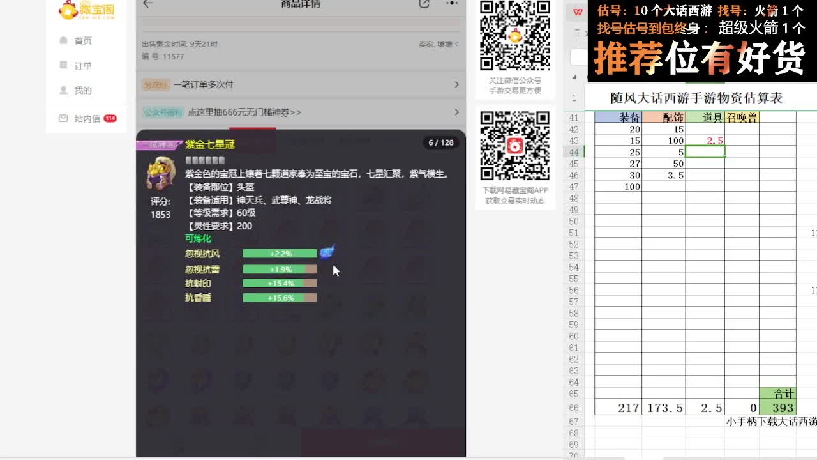
Task: Click the three-dot more options icon
Action: (452, 4)
